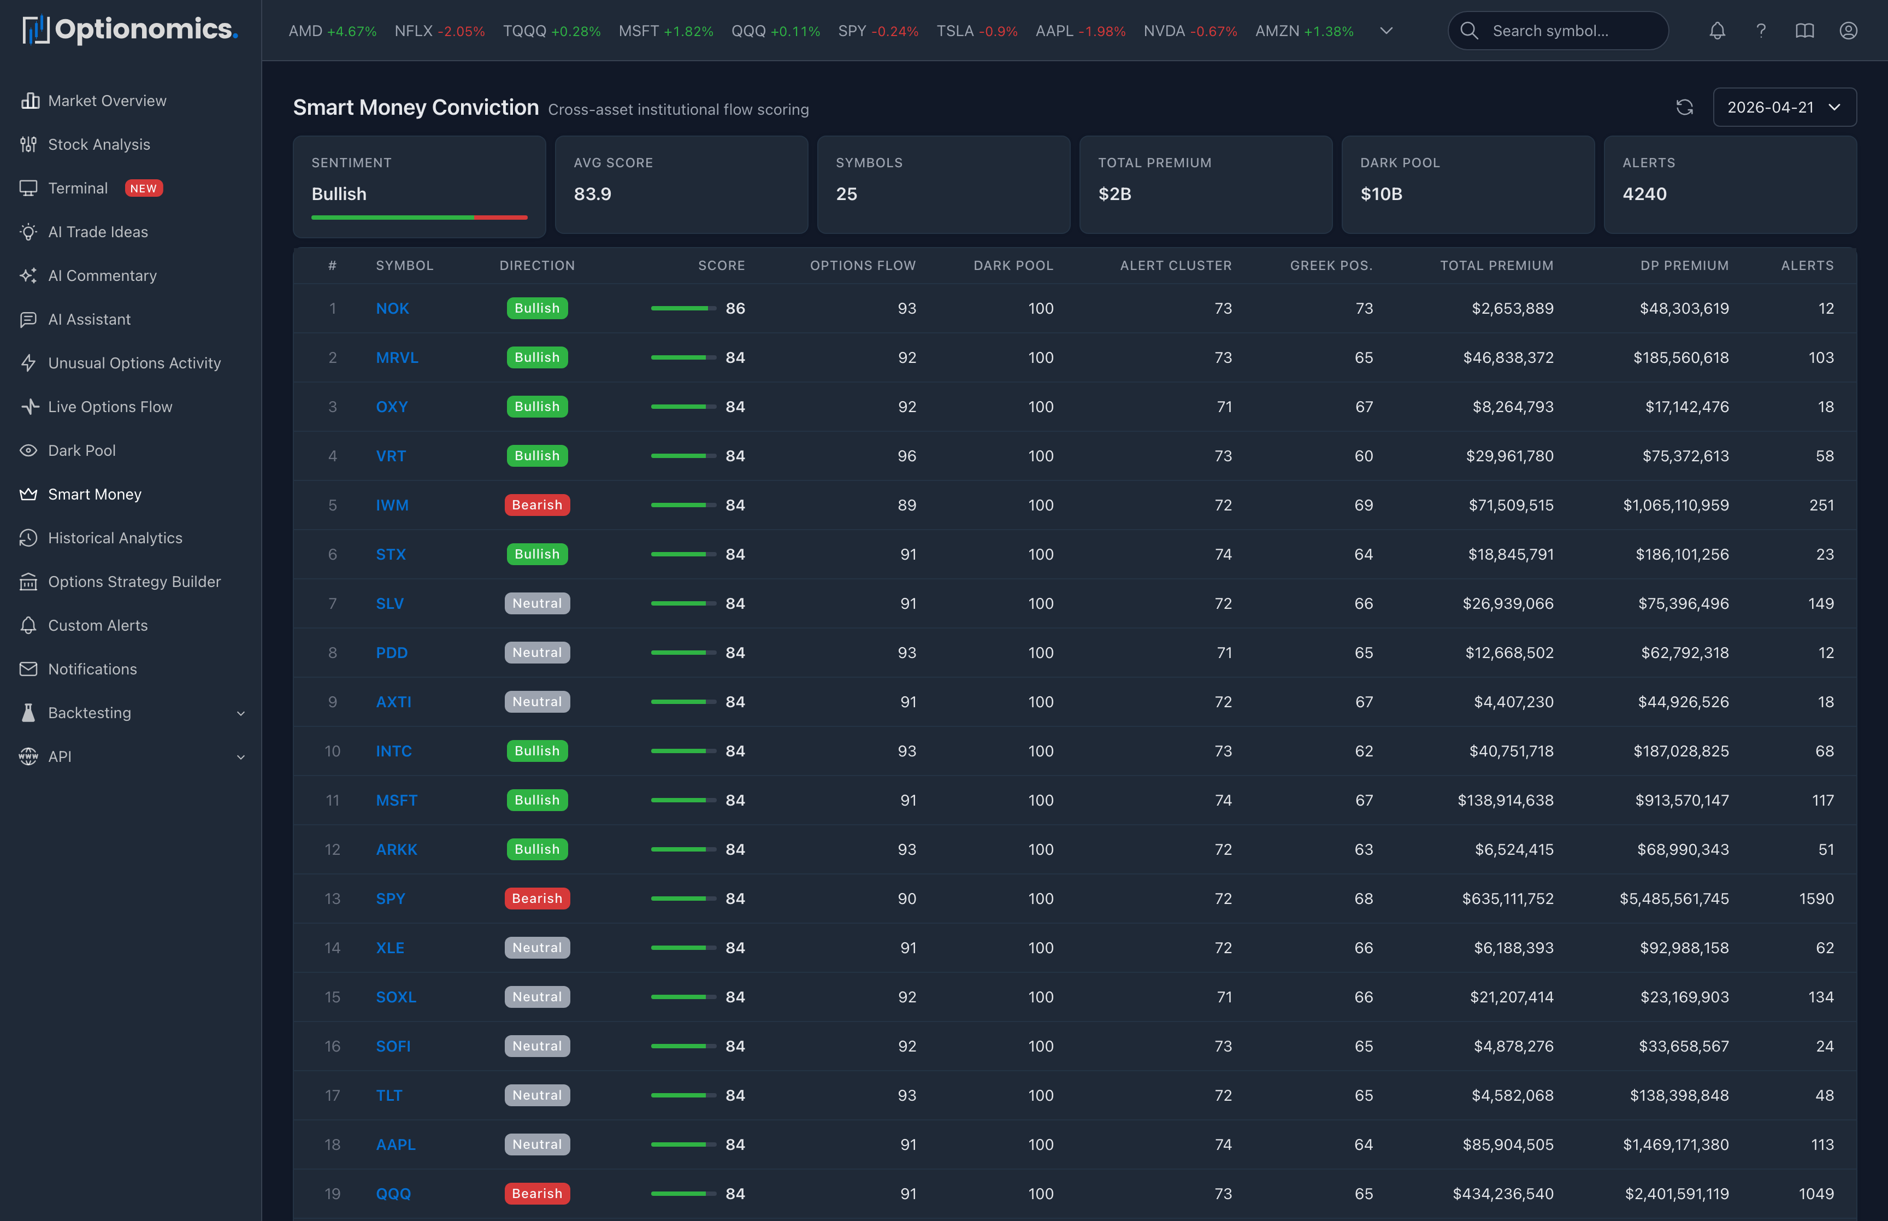The height and width of the screenshot is (1221, 1888).
Task: Click the AMD ticker in the tape
Action: click(333, 31)
